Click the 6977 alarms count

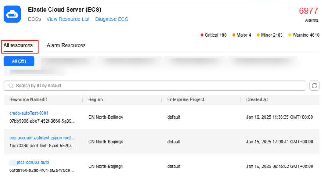coord(308,11)
